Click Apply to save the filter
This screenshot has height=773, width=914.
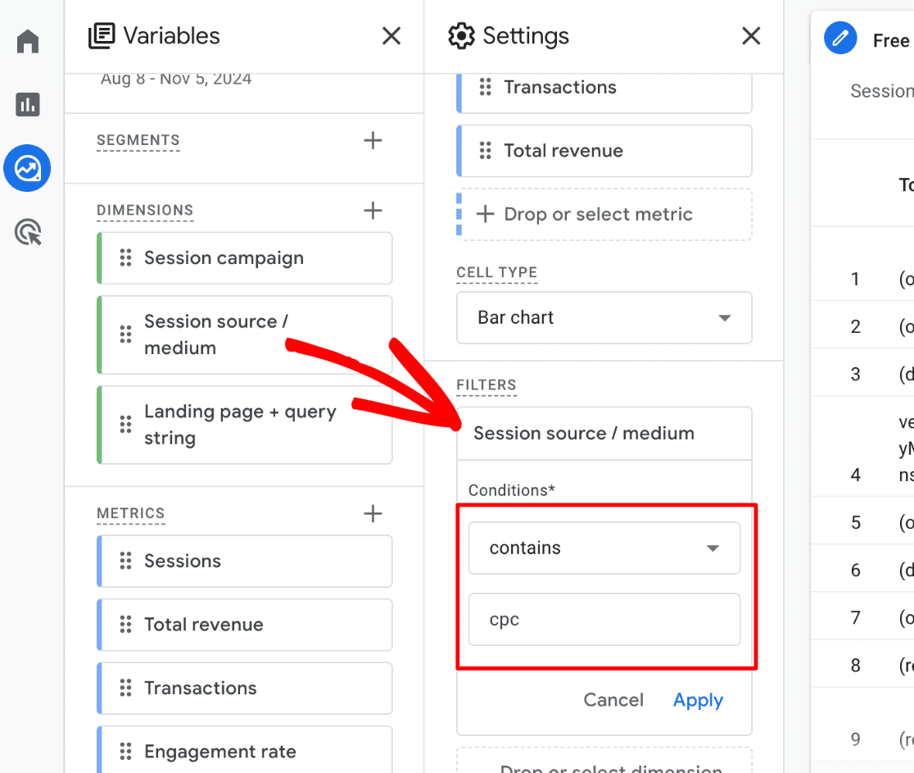pos(697,700)
